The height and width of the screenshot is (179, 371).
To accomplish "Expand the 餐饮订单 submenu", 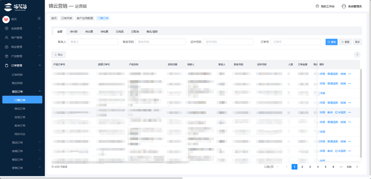I will coord(22,160).
